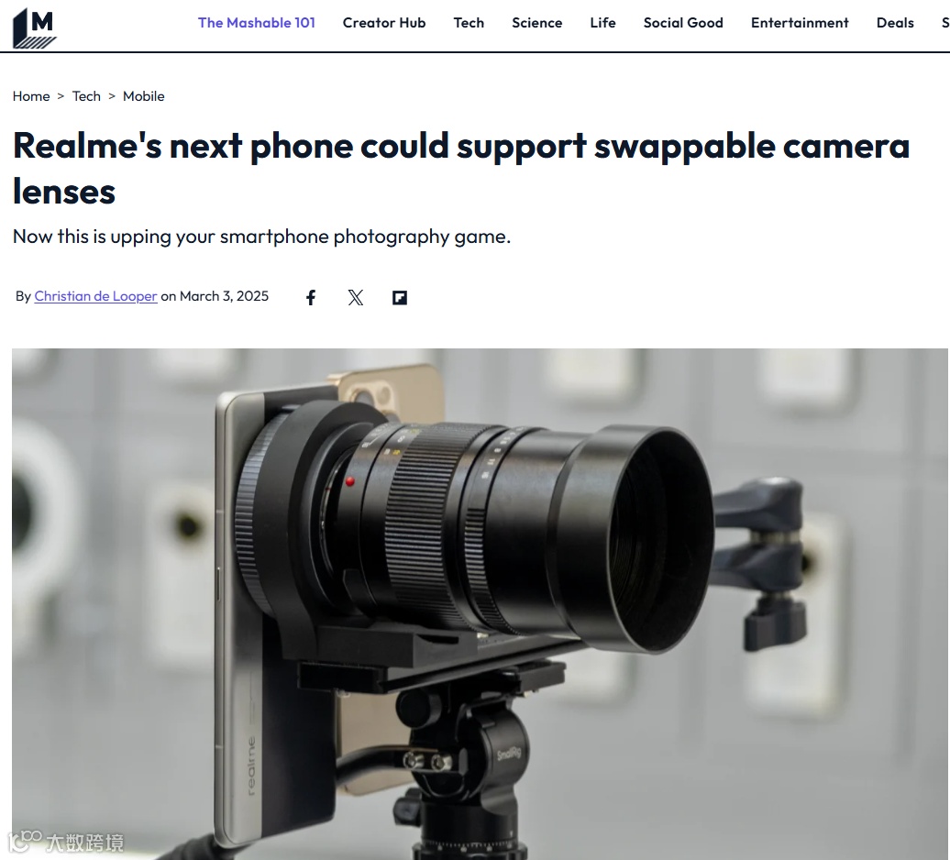Click the Tech breadcrumb link
The height and width of the screenshot is (860, 950).
86,96
